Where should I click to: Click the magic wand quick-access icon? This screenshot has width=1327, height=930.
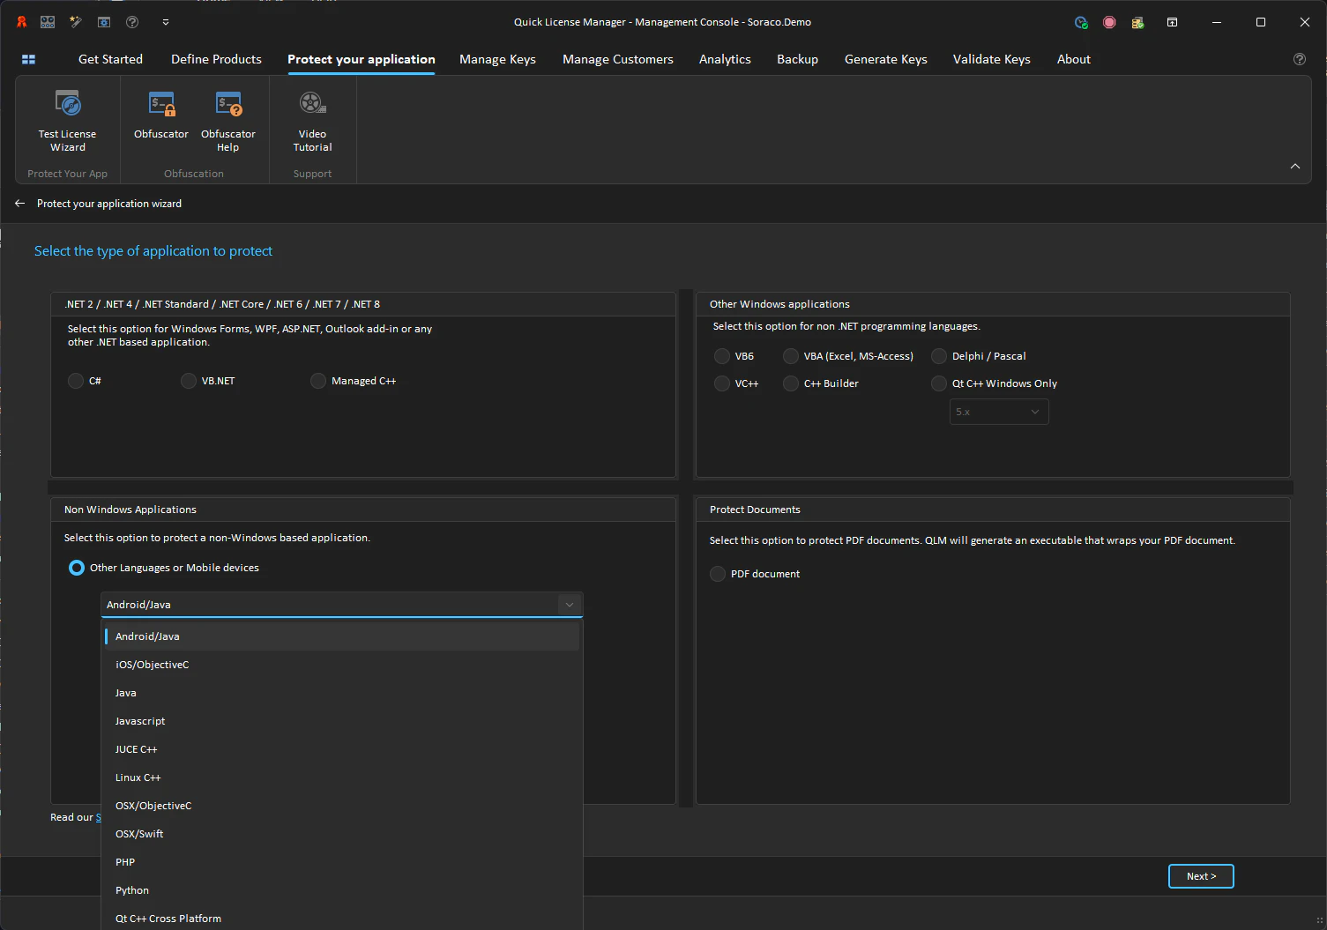[x=75, y=22]
